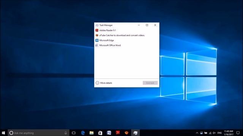
Task: Click the Task Manager taskbar icon
Action: [136, 133]
